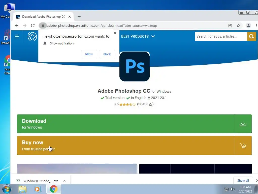Image resolution: width=258 pixels, height=194 pixels.
Task: Click the taskbar clock showing 8:37 AM
Action: tap(245, 189)
